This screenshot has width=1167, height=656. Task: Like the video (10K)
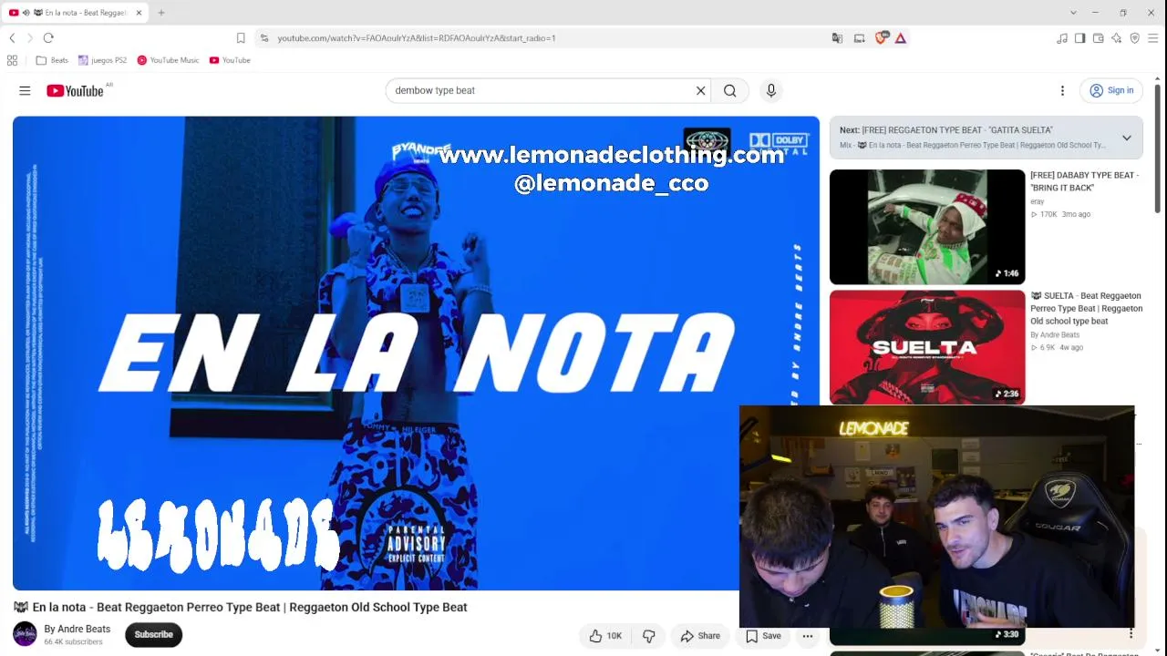point(604,636)
